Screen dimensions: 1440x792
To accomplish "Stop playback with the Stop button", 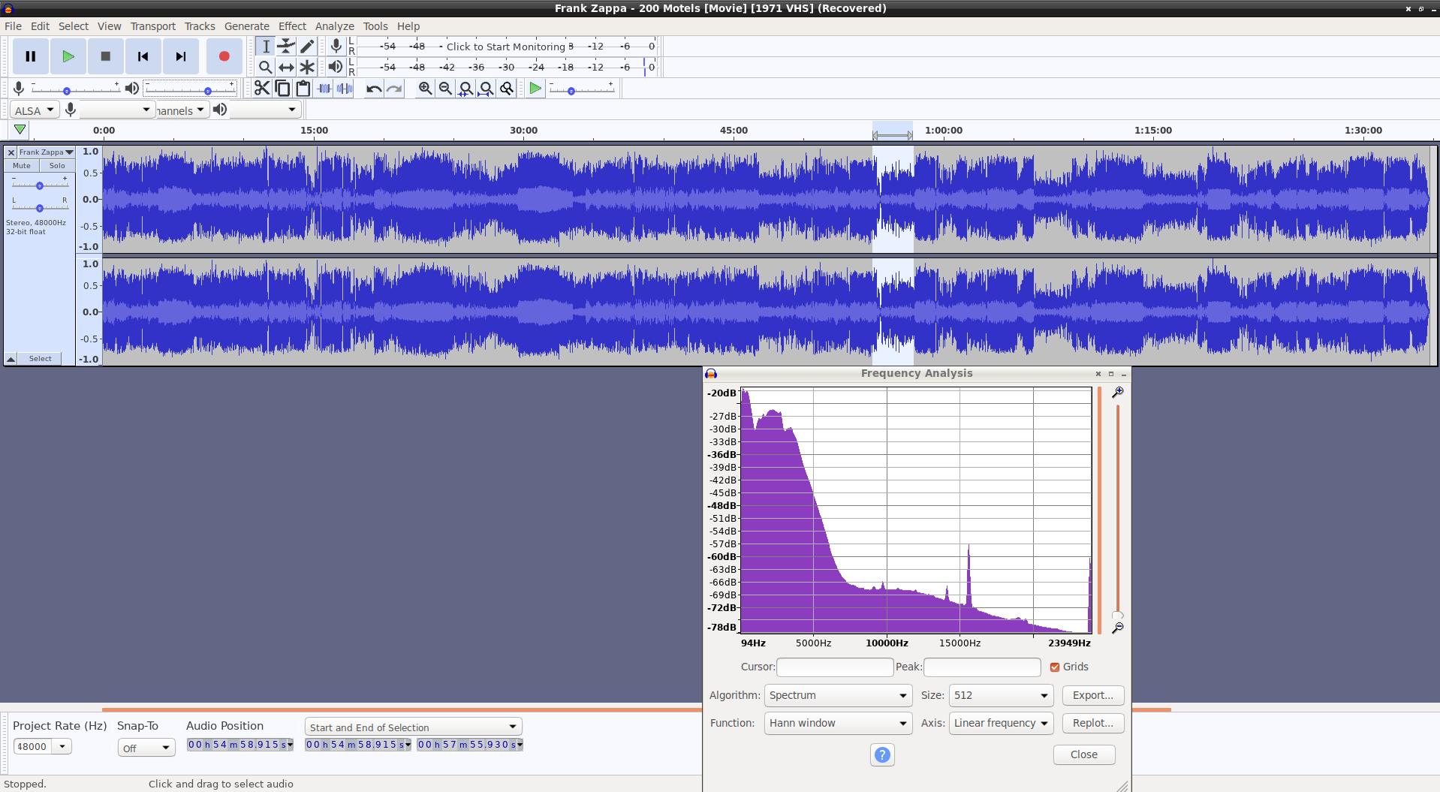I will tap(106, 56).
